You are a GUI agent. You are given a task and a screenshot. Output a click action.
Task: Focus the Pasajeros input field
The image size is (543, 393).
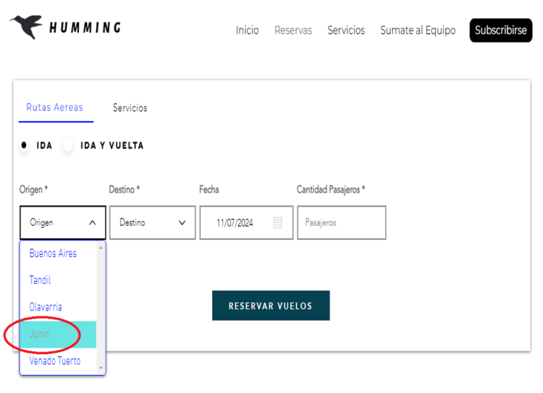pyautogui.click(x=341, y=223)
